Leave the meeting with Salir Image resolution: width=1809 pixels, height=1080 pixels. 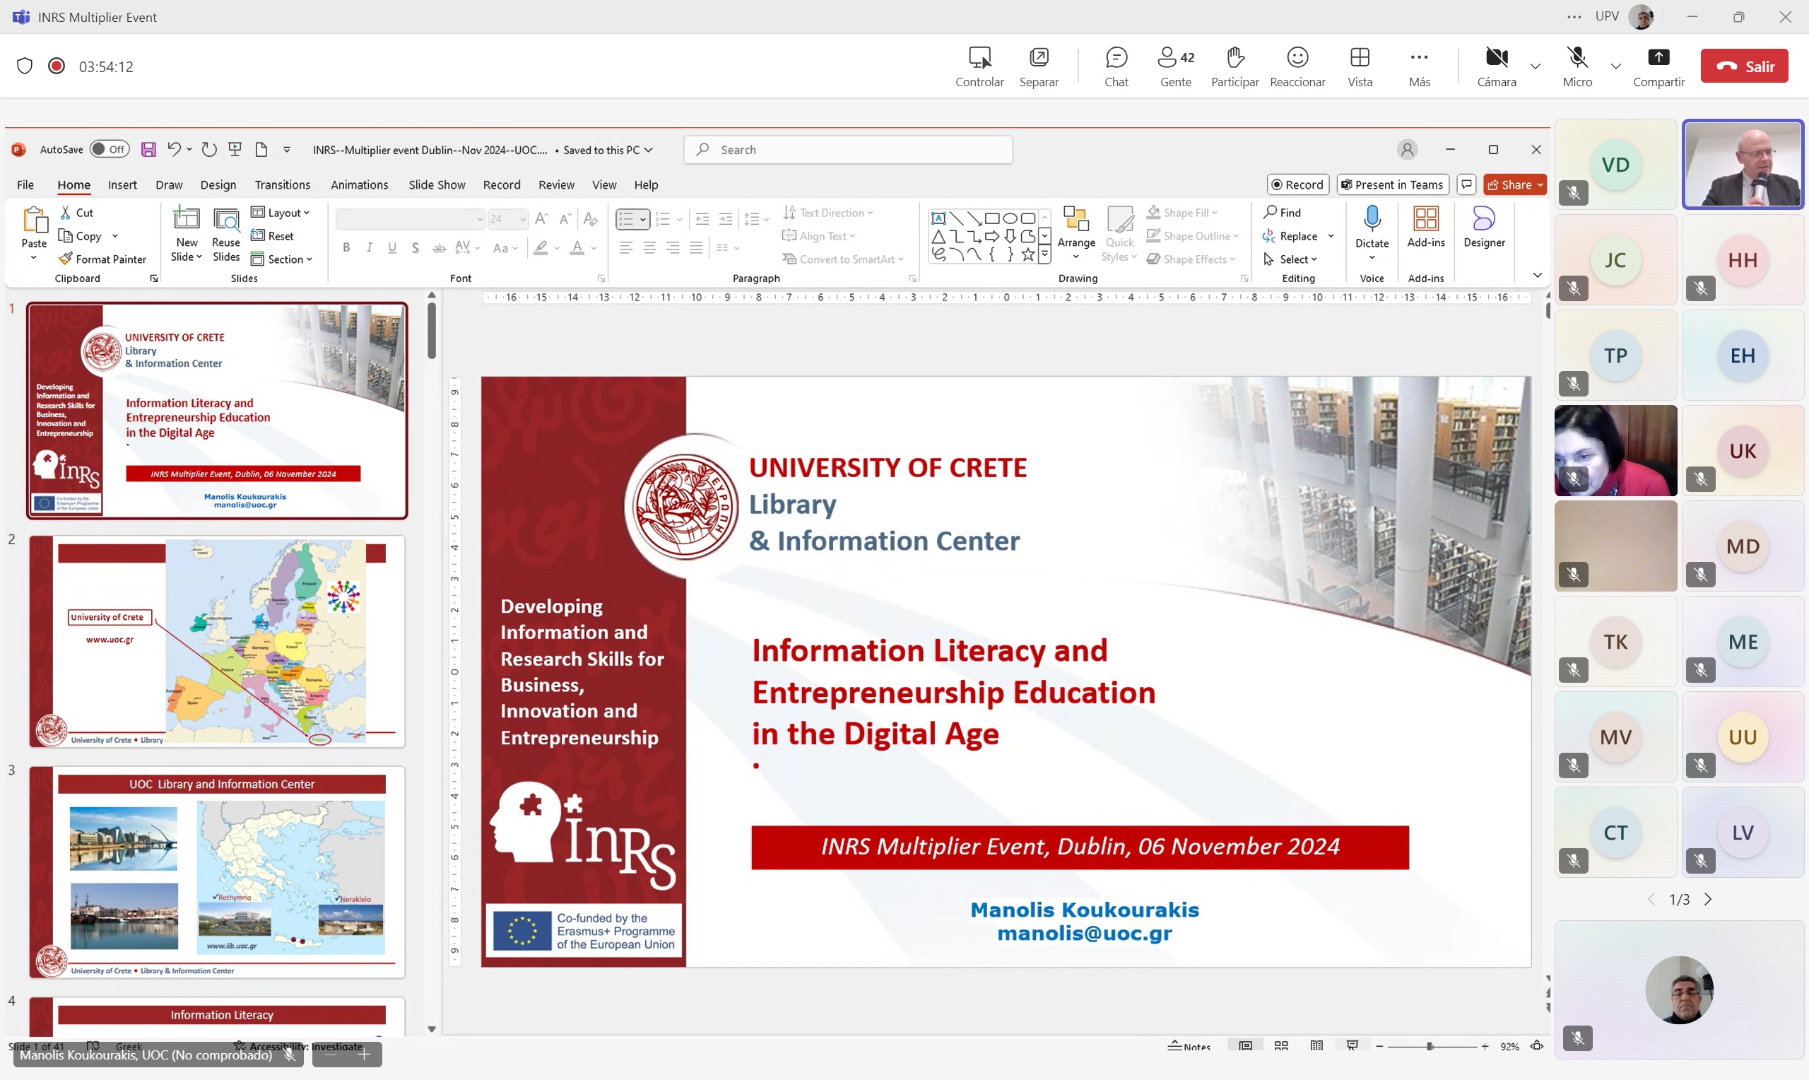[x=1743, y=66]
